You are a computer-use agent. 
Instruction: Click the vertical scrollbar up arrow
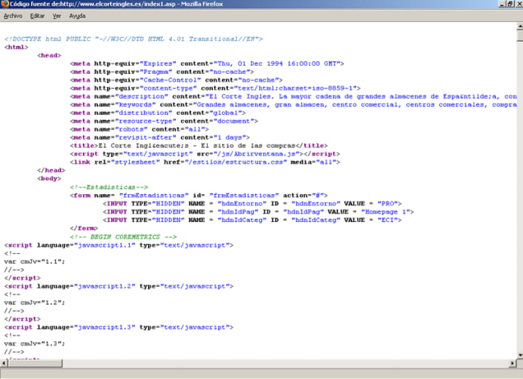pyautogui.click(x=518, y=26)
